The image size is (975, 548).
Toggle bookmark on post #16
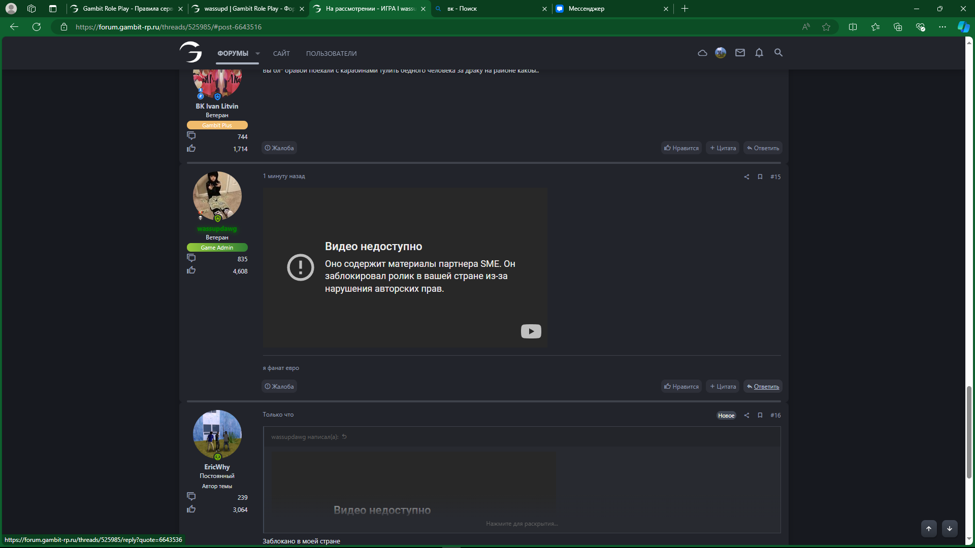point(760,415)
